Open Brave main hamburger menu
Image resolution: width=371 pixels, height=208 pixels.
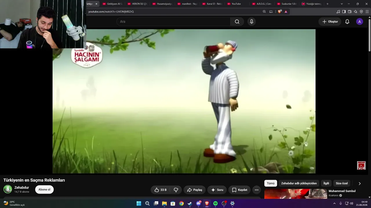(367, 12)
